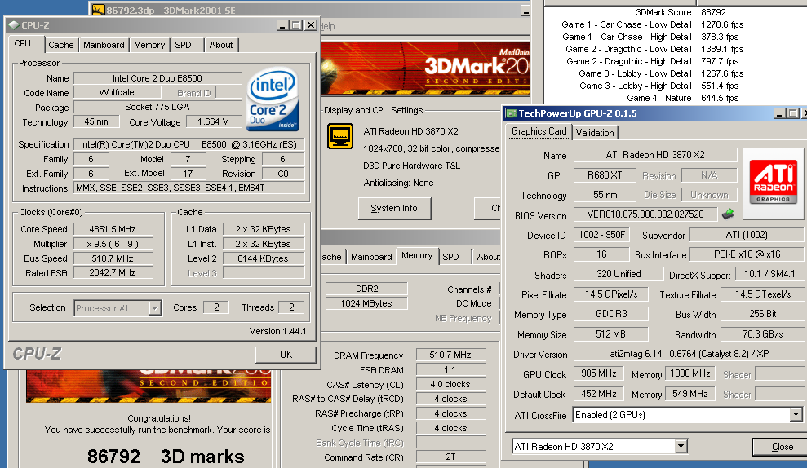Click the Level 2 6144 KBytes cache field
The image size is (807, 468).
(263, 258)
